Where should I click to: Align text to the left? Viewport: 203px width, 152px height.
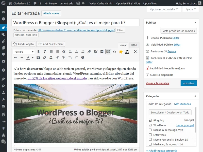pyautogui.click(x=70, y=52)
